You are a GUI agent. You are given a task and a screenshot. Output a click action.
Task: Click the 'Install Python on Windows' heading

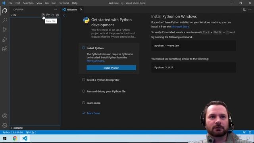(174, 16)
